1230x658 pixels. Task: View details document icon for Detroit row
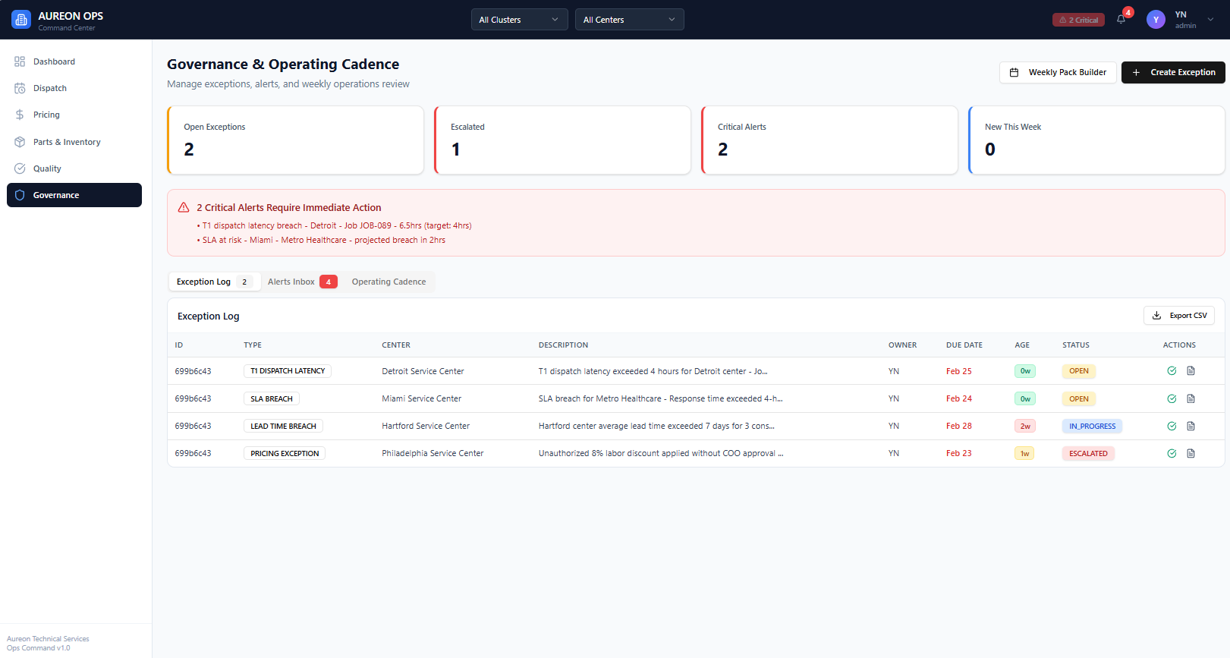click(1191, 371)
